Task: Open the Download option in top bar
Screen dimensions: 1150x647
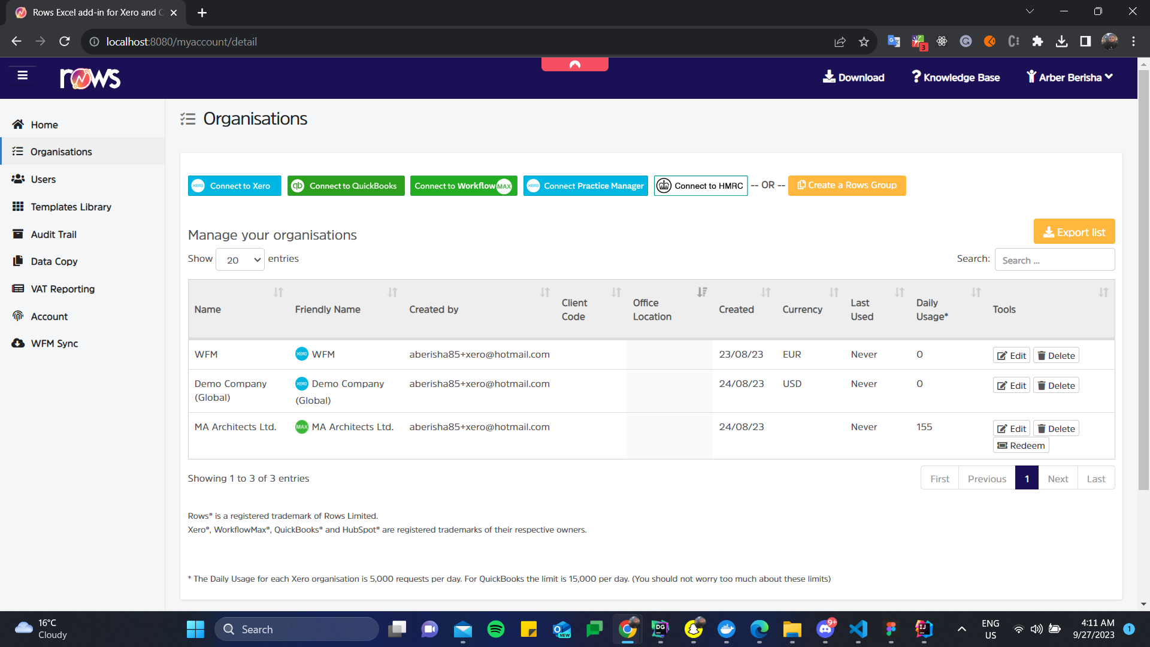Action: click(x=854, y=77)
